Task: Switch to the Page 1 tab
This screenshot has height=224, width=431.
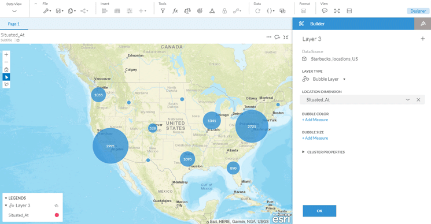Action: pos(14,24)
